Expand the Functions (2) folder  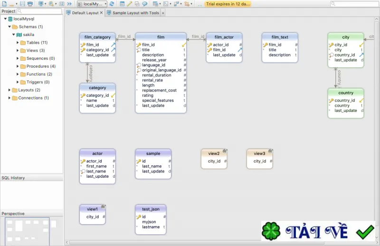(x=18, y=74)
